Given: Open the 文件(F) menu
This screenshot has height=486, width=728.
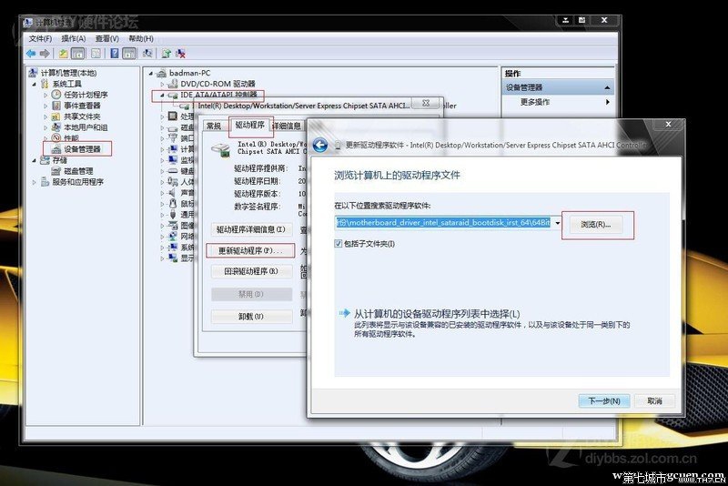Looking at the screenshot, I should coord(40,38).
